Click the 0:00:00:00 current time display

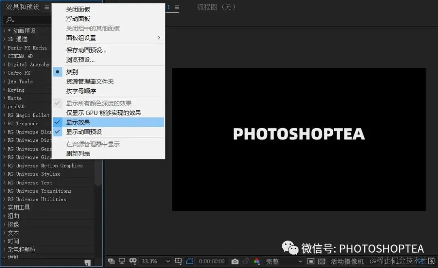[x=211, y=261]
